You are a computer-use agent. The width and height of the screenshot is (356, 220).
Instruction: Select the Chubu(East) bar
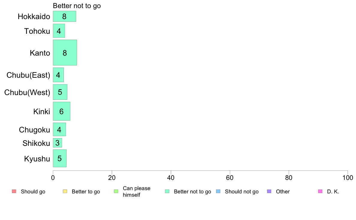coord(58,75)
